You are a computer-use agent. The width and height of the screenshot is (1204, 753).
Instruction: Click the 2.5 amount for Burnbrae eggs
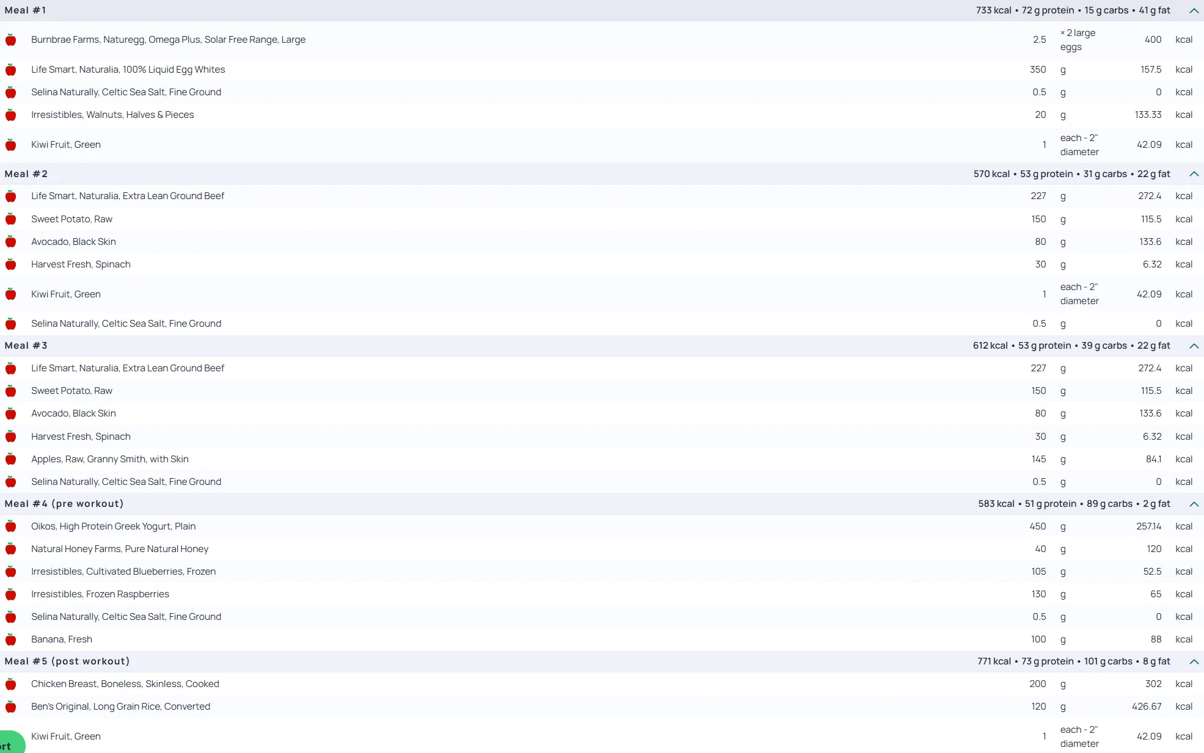point(1039,40)
